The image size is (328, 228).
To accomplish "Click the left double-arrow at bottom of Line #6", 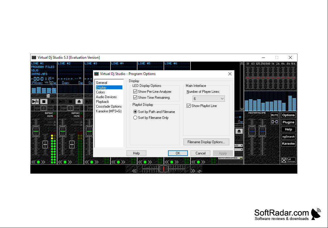I will point(167,162).
